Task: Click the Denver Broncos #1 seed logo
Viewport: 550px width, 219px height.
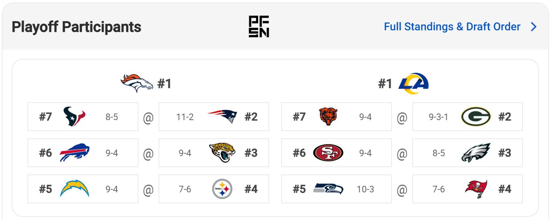Action: click(137, 83)
